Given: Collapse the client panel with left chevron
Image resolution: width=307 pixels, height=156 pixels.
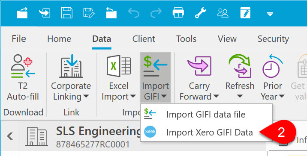Looking at the screenshot, I should (10, 136).
